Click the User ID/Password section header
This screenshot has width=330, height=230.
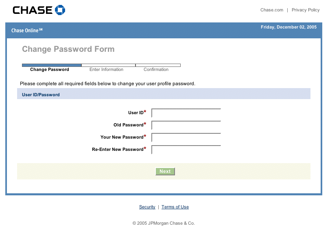[x=41, y=95]
